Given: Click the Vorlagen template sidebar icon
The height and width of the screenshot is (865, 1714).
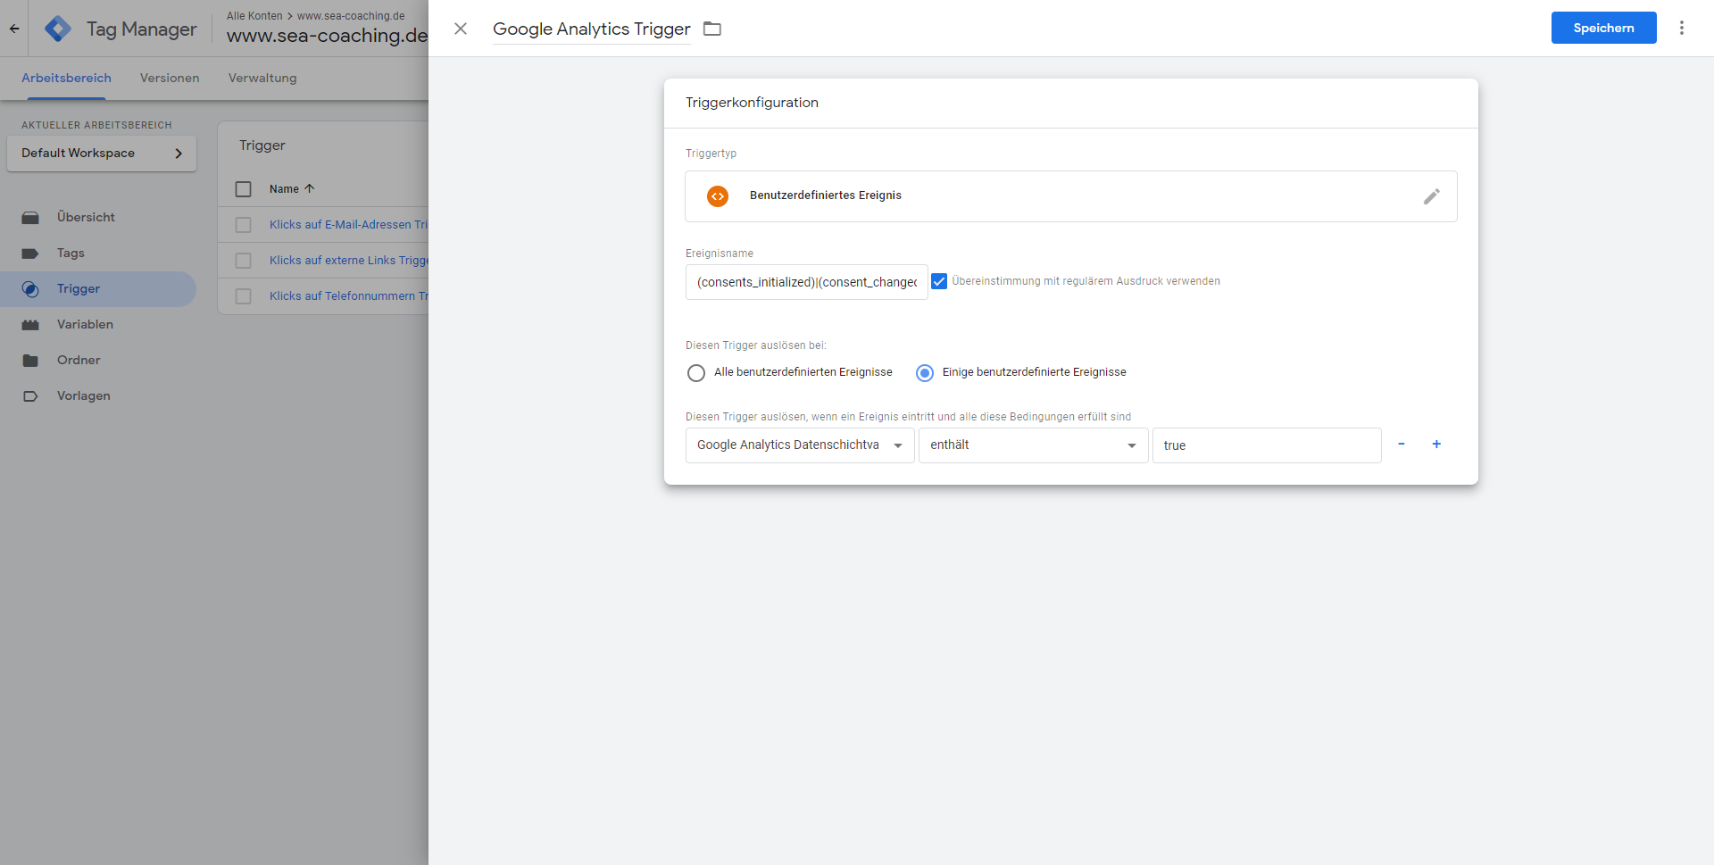Looking at the screenshot, I should click(x=30, y=396).
